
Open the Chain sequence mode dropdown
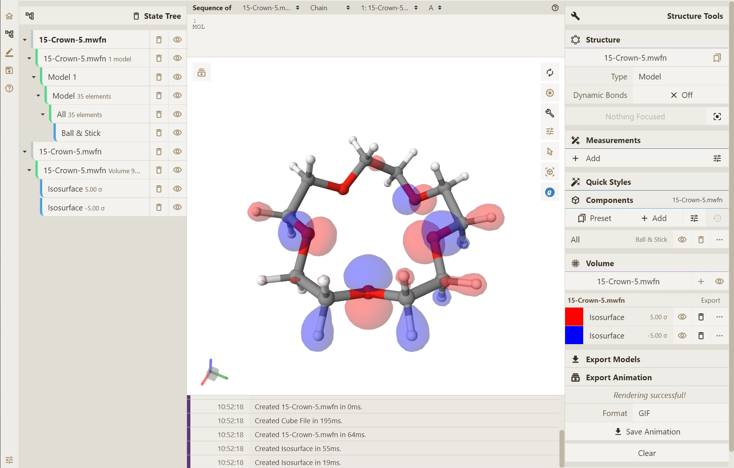click(x=330, y=8)
